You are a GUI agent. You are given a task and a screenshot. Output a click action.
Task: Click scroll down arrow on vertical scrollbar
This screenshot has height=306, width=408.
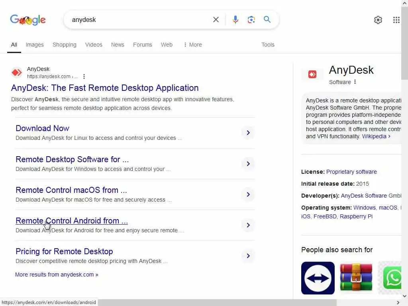(404, 296)
